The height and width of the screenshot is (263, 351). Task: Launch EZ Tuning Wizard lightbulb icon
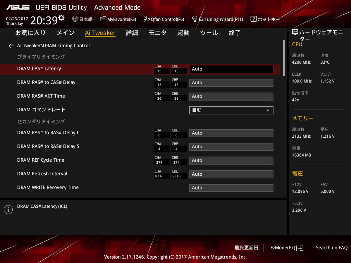[195, 19]
